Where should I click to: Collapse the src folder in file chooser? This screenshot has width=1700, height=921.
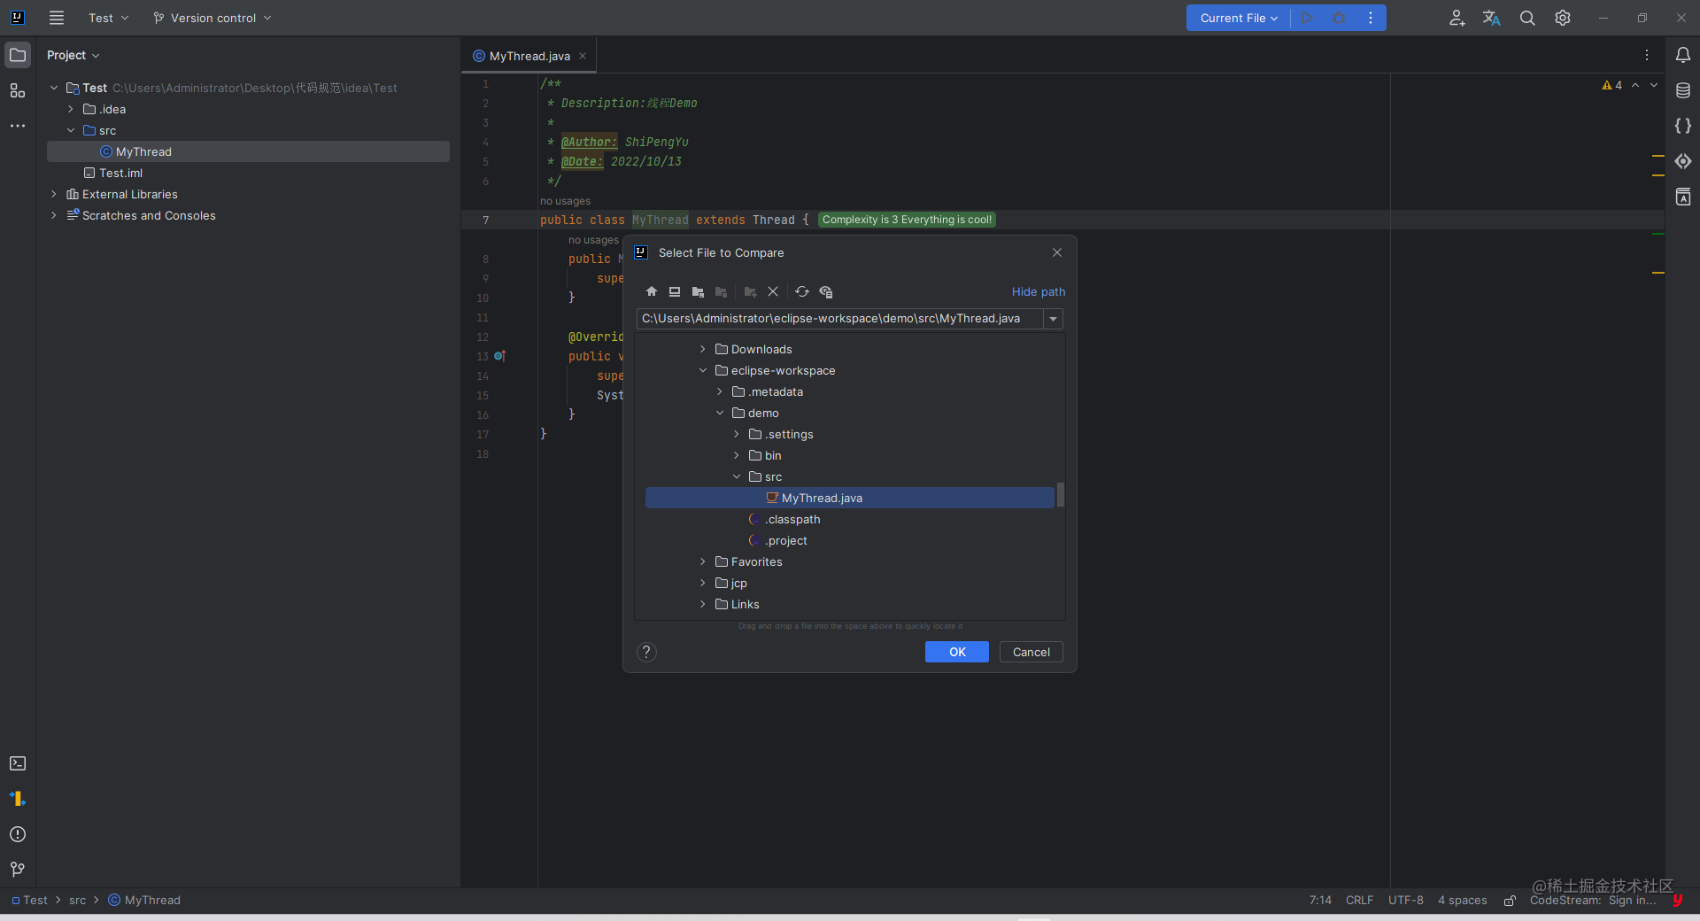pyautogui.click(x=737, y=476)
